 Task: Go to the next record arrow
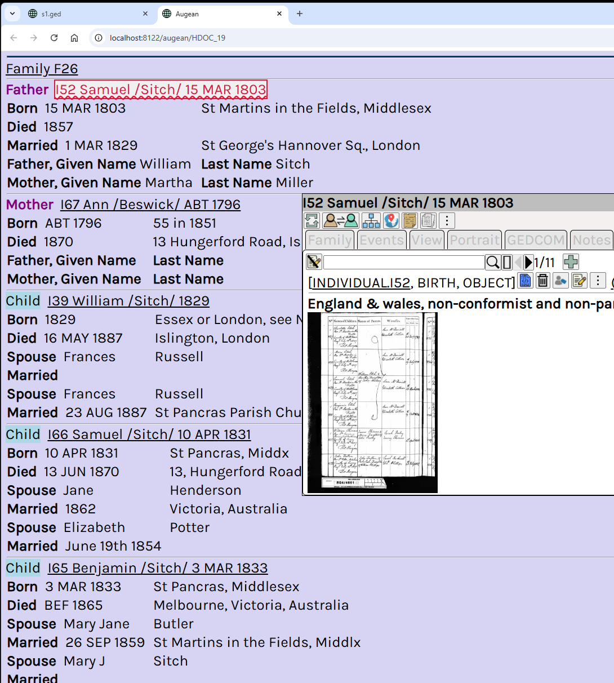point(528,262)
